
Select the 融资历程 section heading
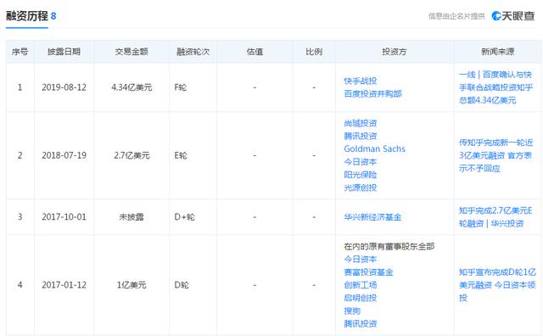27,16
